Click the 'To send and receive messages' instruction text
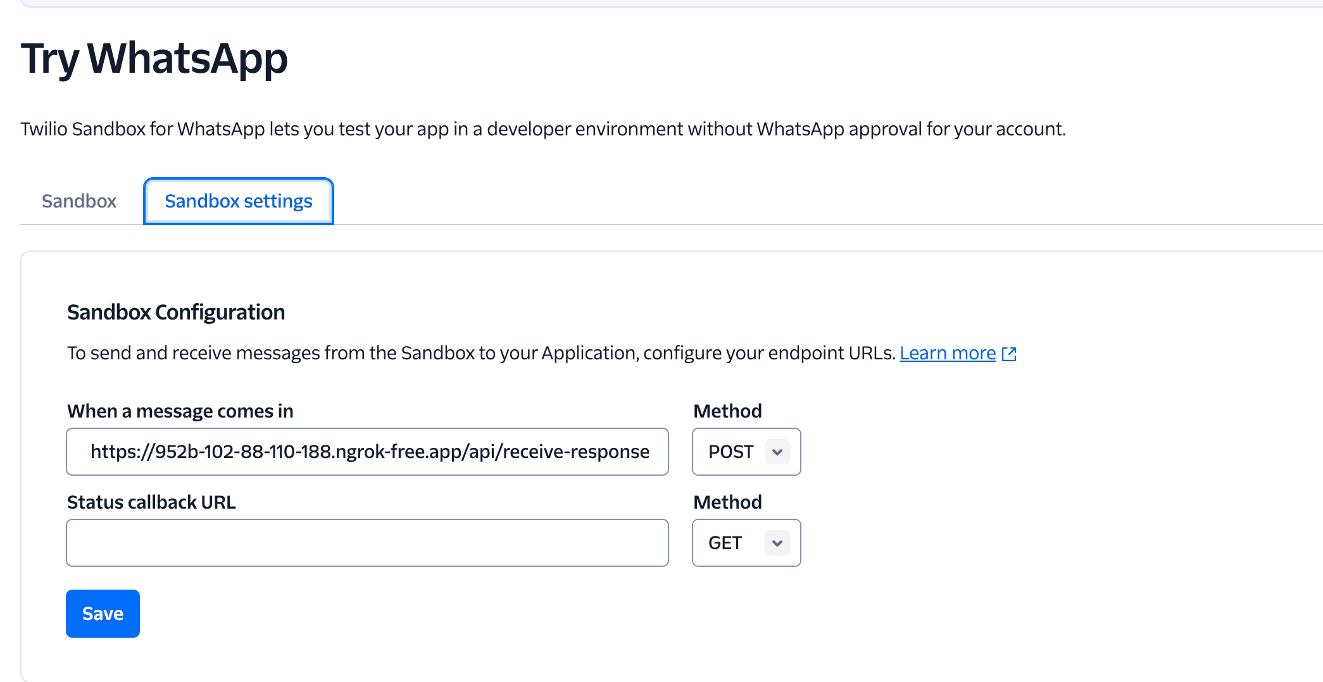Screen dimensions: 1323x682 pyautogui.click(x=481, y=353)
